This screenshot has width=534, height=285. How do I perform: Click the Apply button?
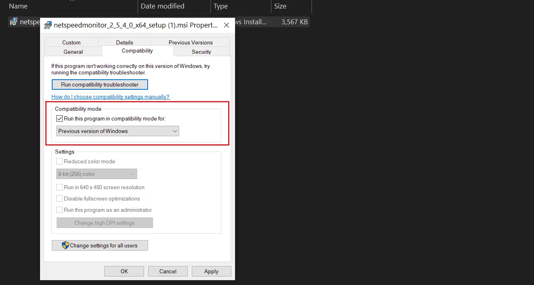coord(211,271)
